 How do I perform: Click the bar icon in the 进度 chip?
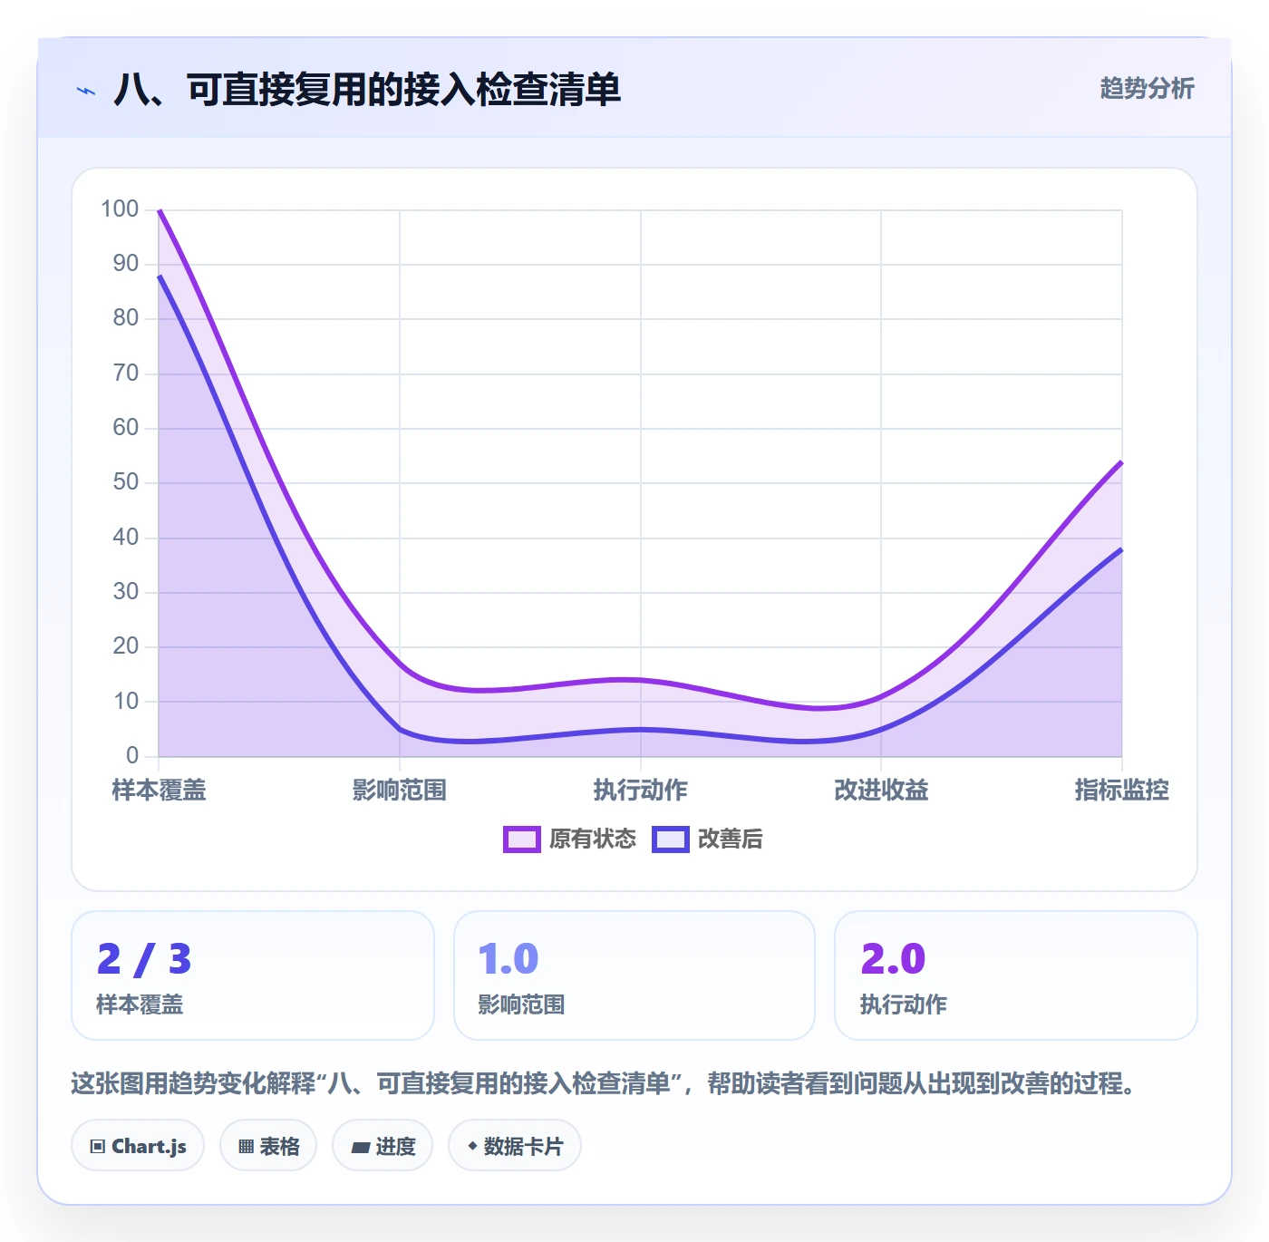360,1148
